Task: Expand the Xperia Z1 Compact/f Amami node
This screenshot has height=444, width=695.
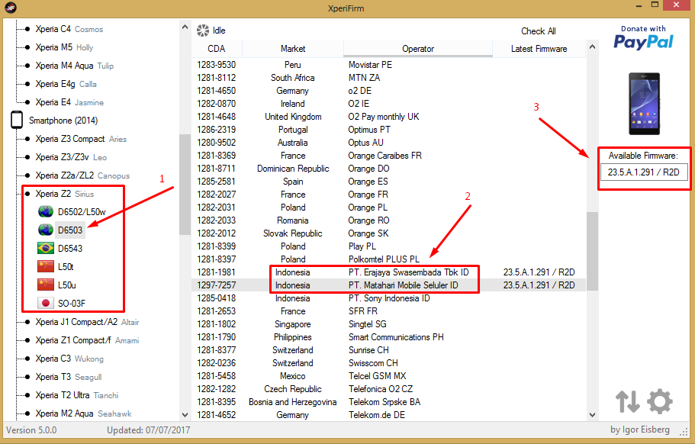Action: click(27, 340)
